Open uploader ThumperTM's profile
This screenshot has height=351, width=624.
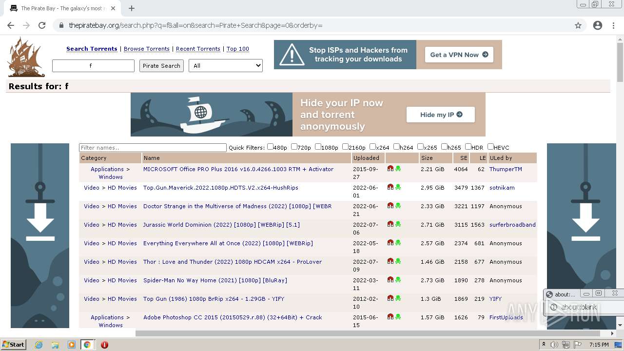point(506,169)
